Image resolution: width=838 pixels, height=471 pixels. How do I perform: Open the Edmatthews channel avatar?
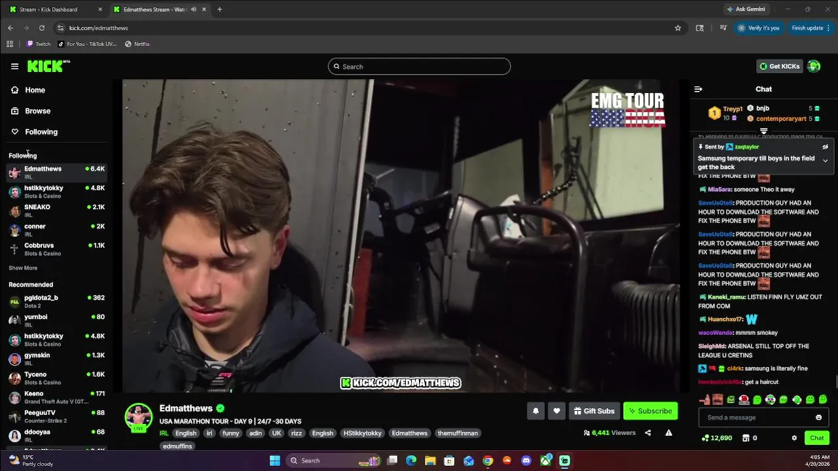[x=138, y=417]
